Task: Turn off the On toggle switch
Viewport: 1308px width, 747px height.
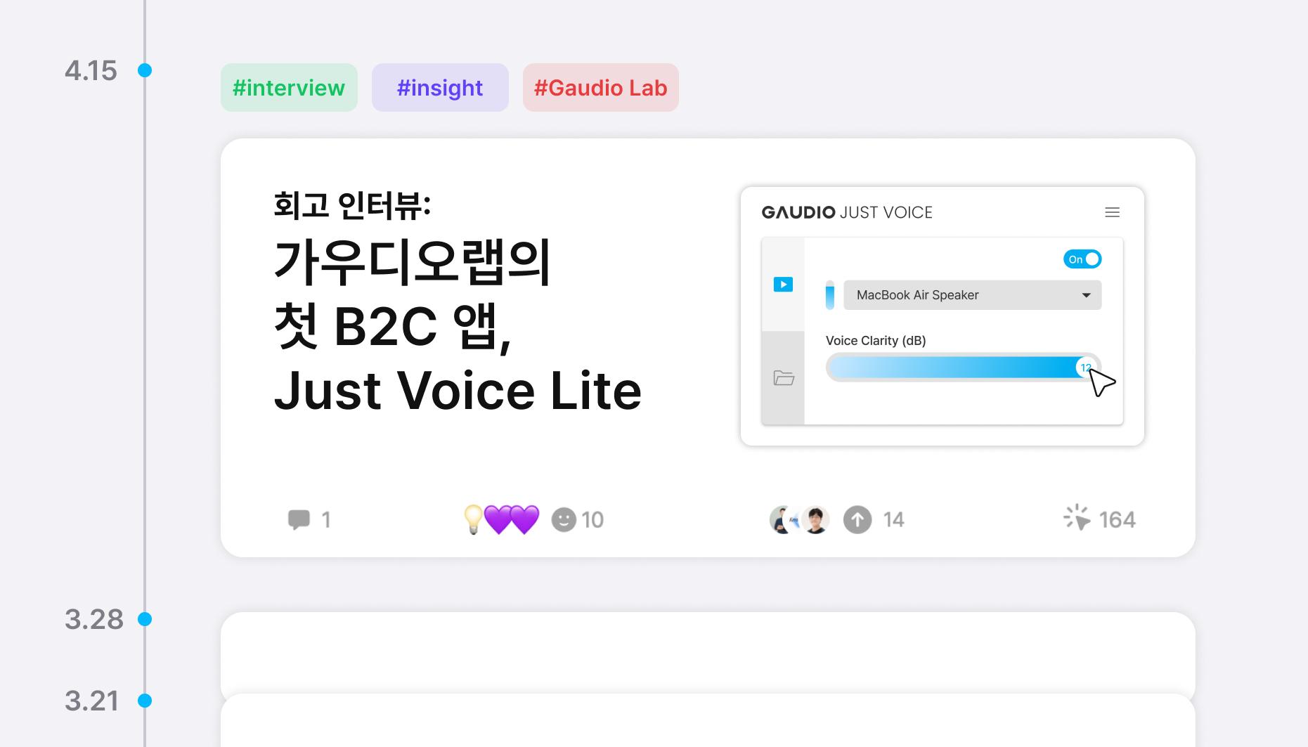Action: pyautogui.click(x=1082, y=259)
